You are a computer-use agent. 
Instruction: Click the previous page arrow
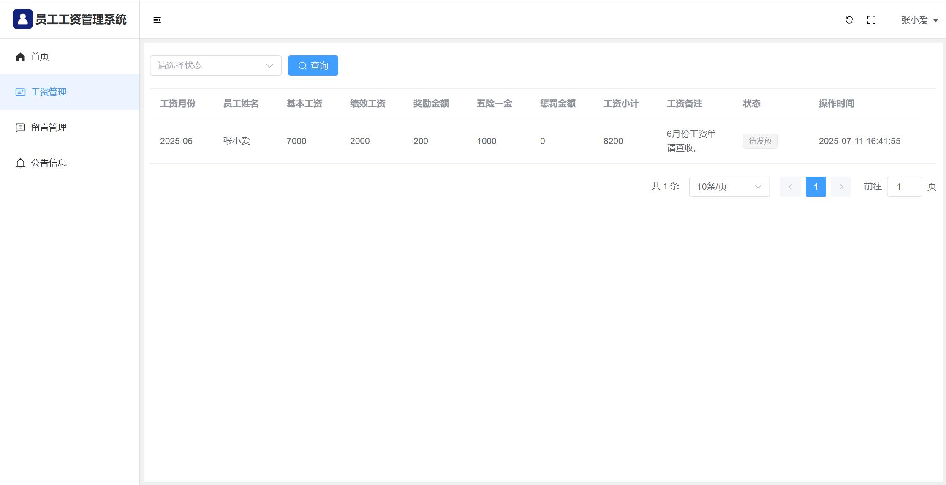790,187
